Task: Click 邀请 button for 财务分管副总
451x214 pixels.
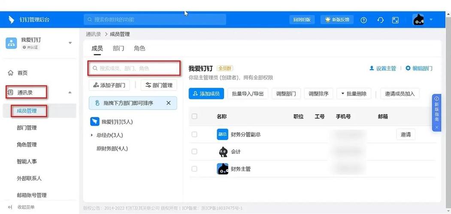Action: (406, 134)
